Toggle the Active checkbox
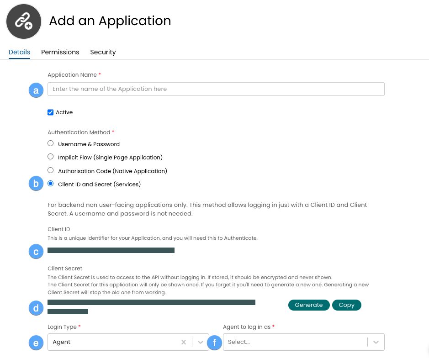429x364 pixels. (51, 112)
